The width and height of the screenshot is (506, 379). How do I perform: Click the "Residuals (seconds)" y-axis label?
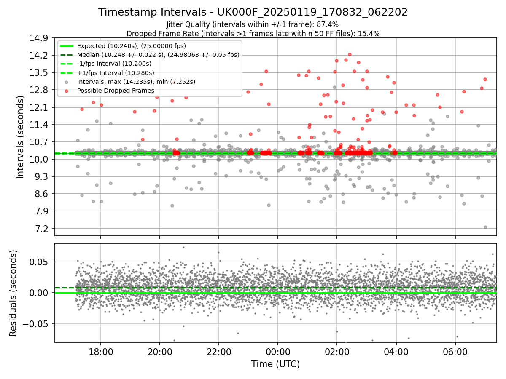(x=13, y=293)
